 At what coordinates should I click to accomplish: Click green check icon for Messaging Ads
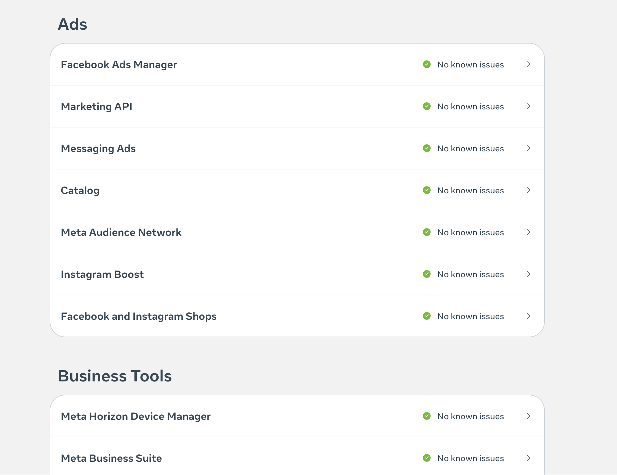[427, 148]
